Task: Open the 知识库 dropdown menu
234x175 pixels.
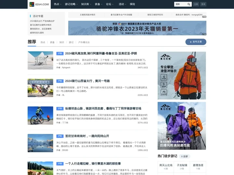Action: pos(86,4)
